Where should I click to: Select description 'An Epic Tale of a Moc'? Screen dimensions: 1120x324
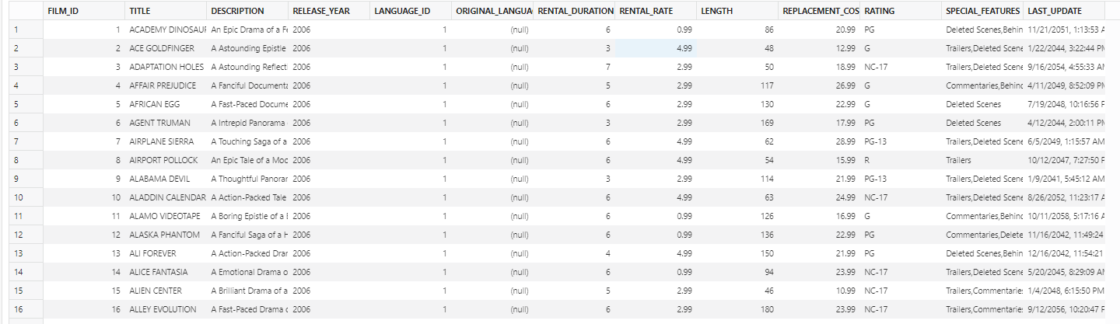point(247,160)
